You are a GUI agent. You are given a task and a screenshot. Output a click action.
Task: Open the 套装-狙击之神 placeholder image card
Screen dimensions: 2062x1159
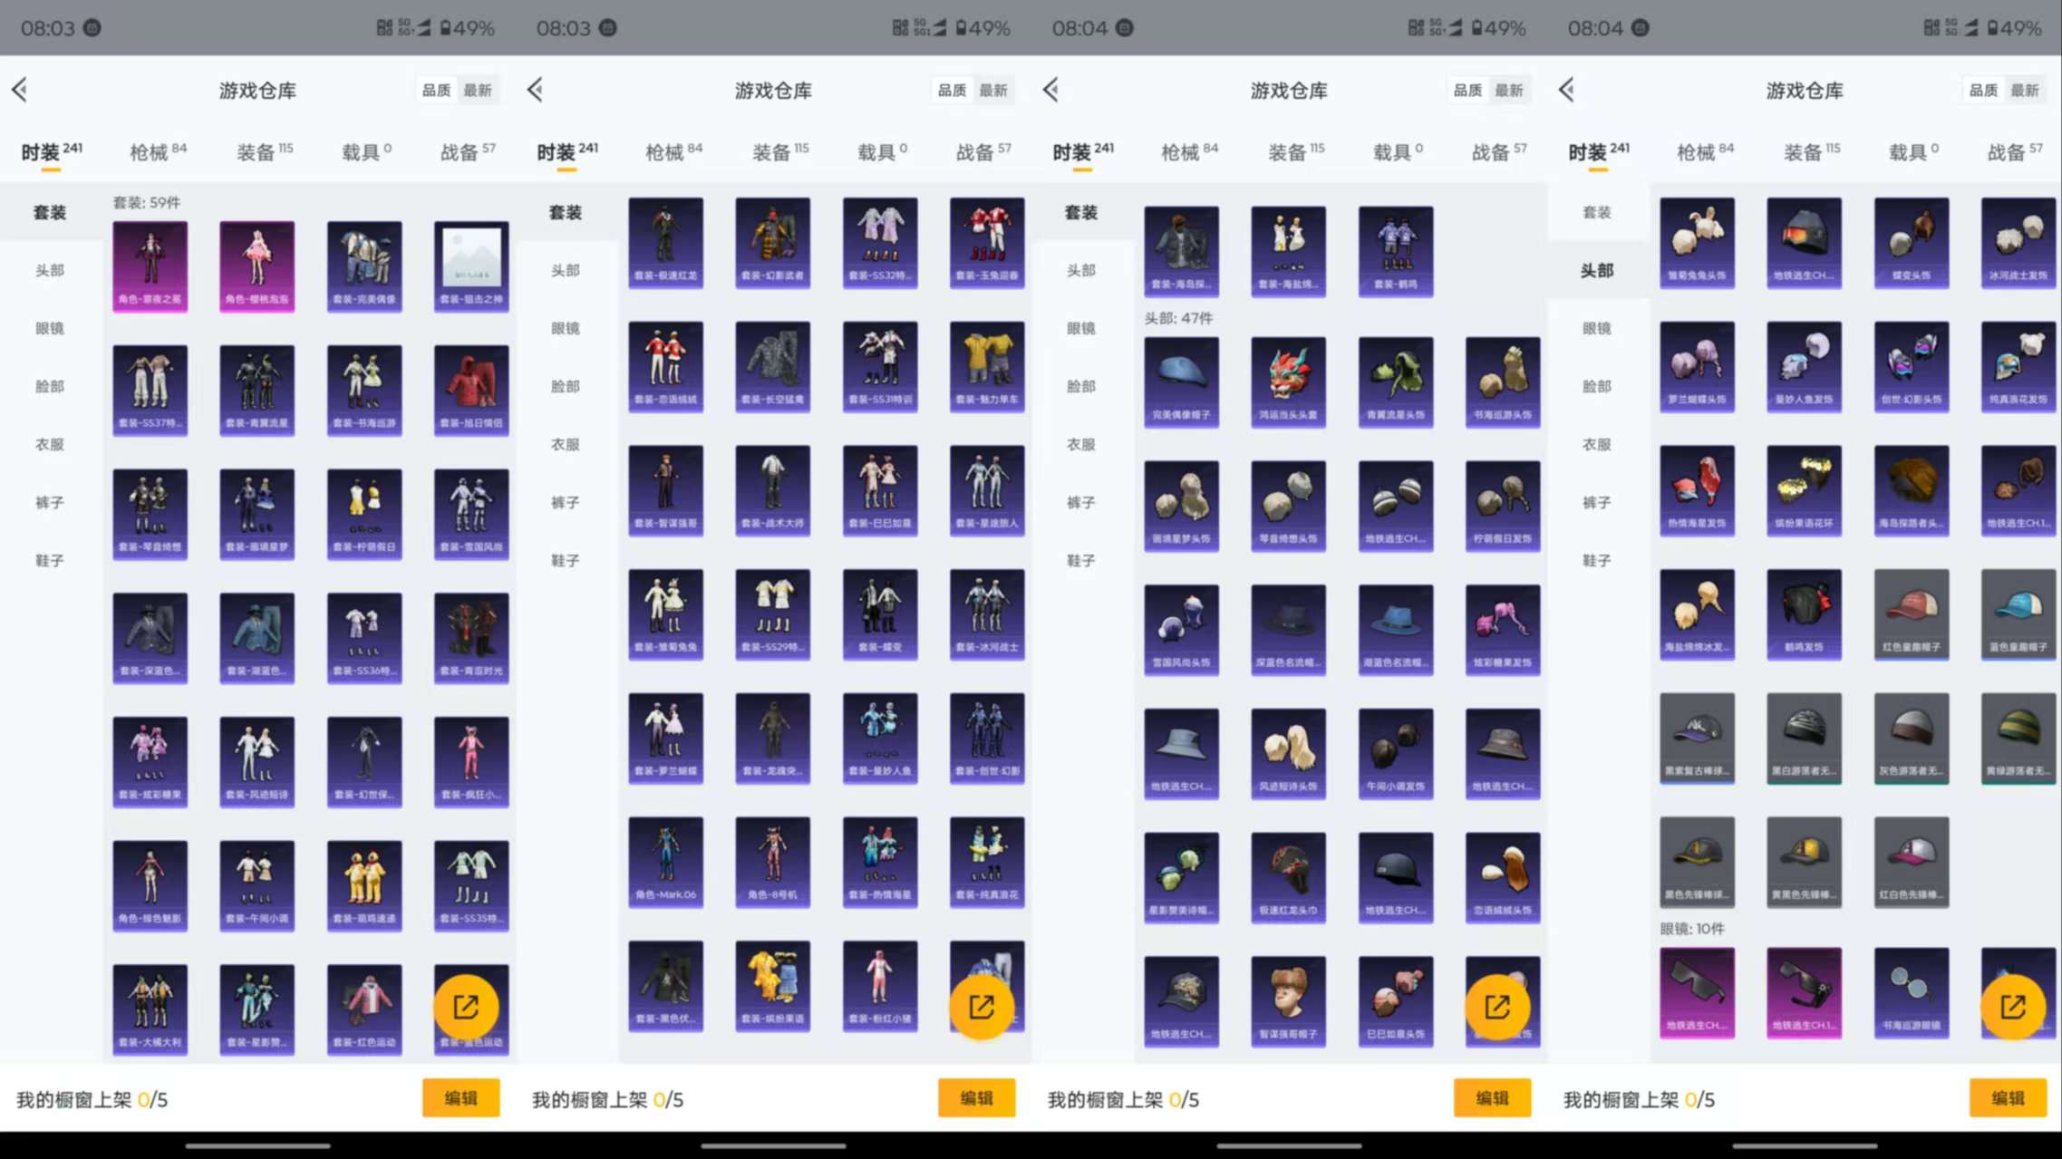click(471, 266)
